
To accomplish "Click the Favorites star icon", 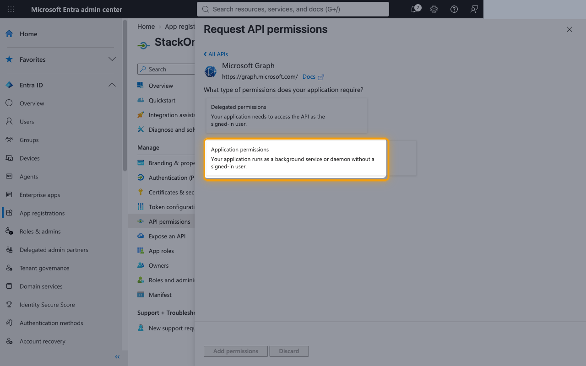I will point(9,59).
